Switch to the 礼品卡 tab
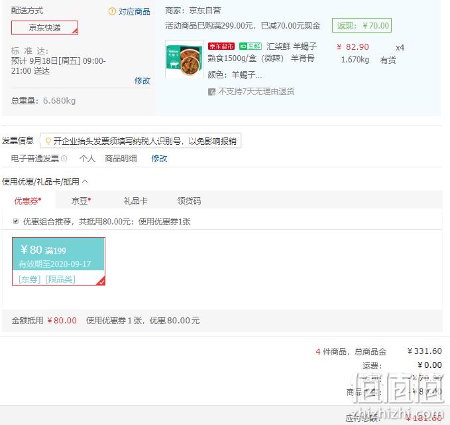Screen dimensions: 450x425 tap(136, 201)
